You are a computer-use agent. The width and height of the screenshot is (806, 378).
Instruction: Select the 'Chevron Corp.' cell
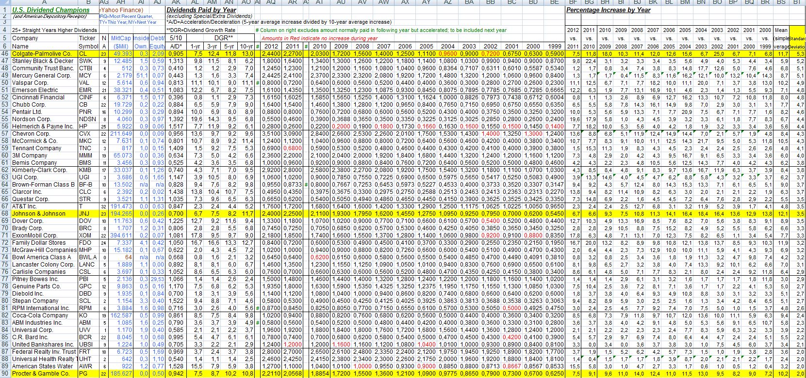pyautogui.click(x=44, y=134)
